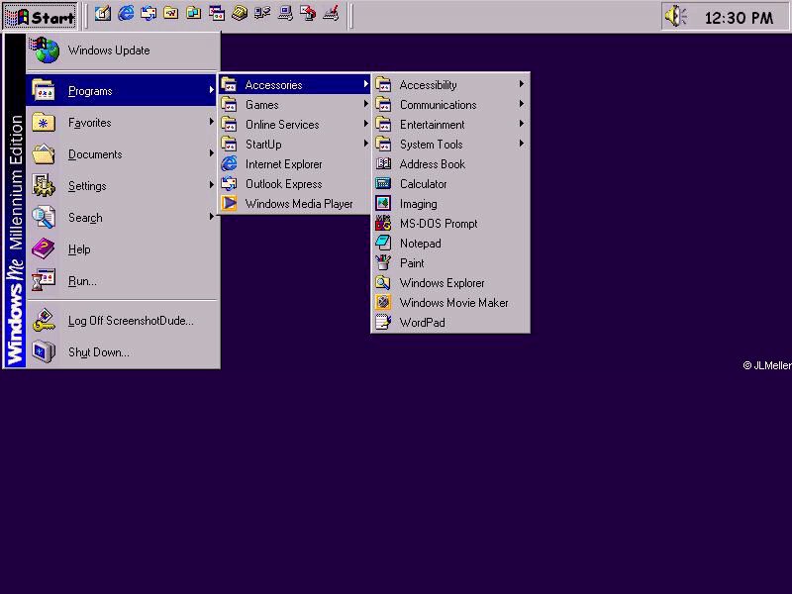Open the Address Book icon
The width and height of the screenshot is (792, 594).
point(383,163)
